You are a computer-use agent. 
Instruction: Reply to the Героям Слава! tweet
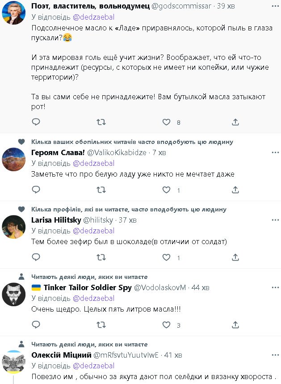coord(36,190)
